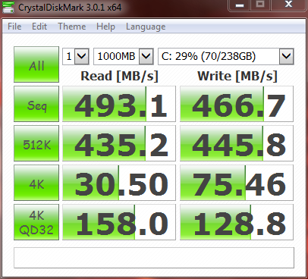Open the test count dropdown showing 1
This screenshot has width=308, height=279.
pyautogui.click(x=76, y=56)
